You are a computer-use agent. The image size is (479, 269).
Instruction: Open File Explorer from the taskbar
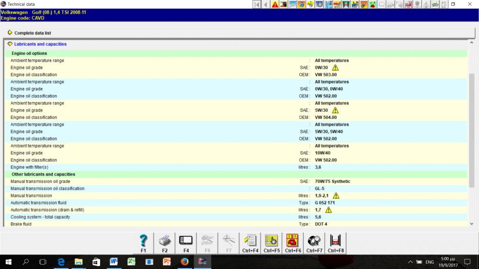pyautogui.click(x=79, y=262)
